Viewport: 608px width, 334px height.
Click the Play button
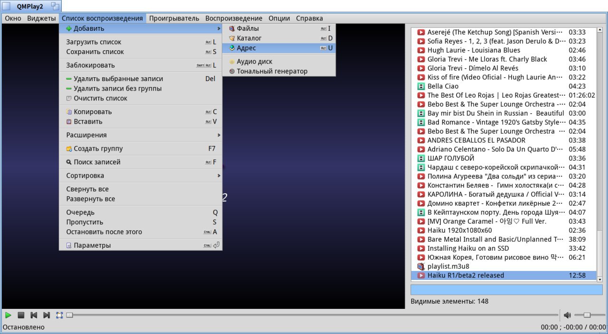[8, 315]
